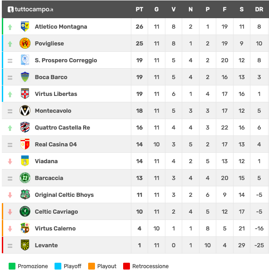Click the Quattro Castella Re crest
The height and width of the screenshot is (275, 269).
coord(25,127)
